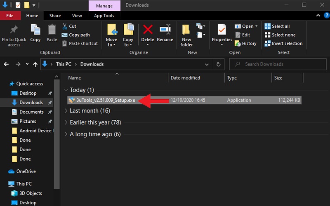This screenshot has height=206, width=330.
Task: Click Select none
Action: (280, 35)
